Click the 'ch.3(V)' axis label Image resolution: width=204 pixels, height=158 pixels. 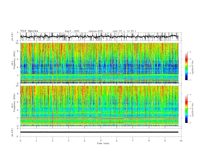point(12,132)
